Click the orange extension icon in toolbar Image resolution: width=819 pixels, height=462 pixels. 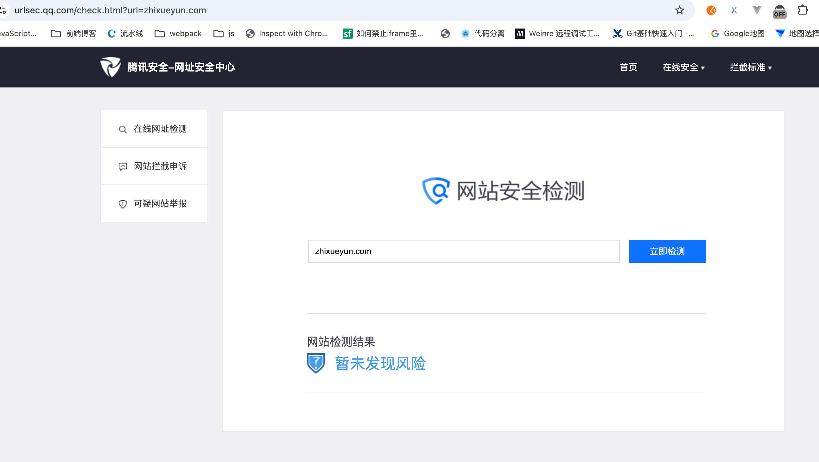[711, 10]
